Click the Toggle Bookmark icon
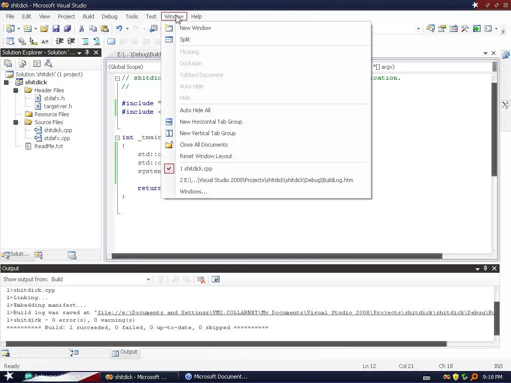Viewport: 511px width, 383px height. pos(111,41)
